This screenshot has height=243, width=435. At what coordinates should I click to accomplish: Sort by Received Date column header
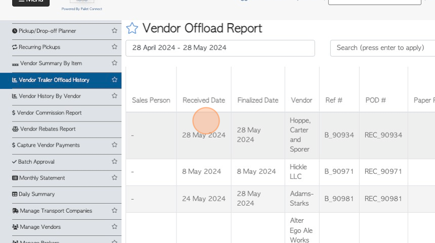click(204, 100)
